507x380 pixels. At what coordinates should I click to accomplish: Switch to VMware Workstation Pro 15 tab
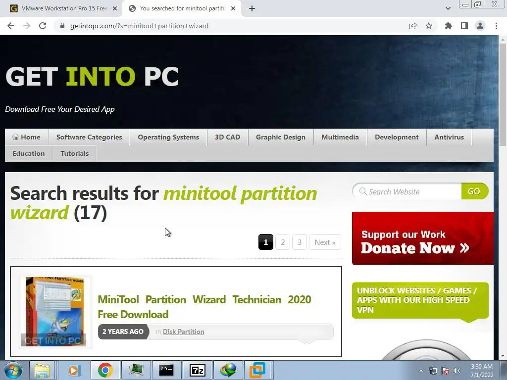61,8
